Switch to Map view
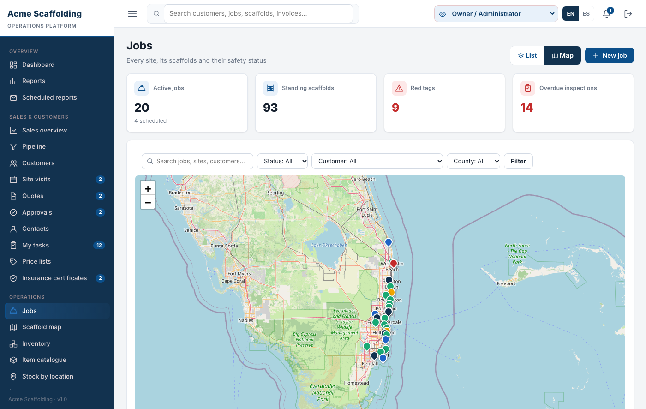This screenshot has height=409, width=646. pyautogui.click(x=563, y=55)
